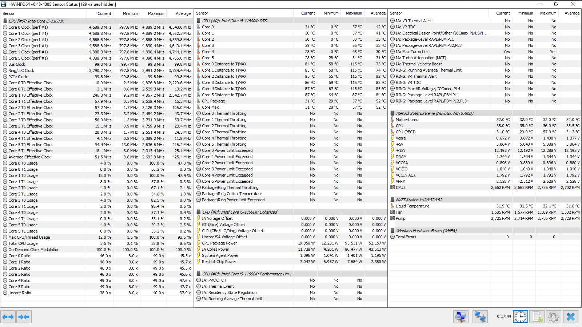Close sensors with the blue X icon

(570, 317)
